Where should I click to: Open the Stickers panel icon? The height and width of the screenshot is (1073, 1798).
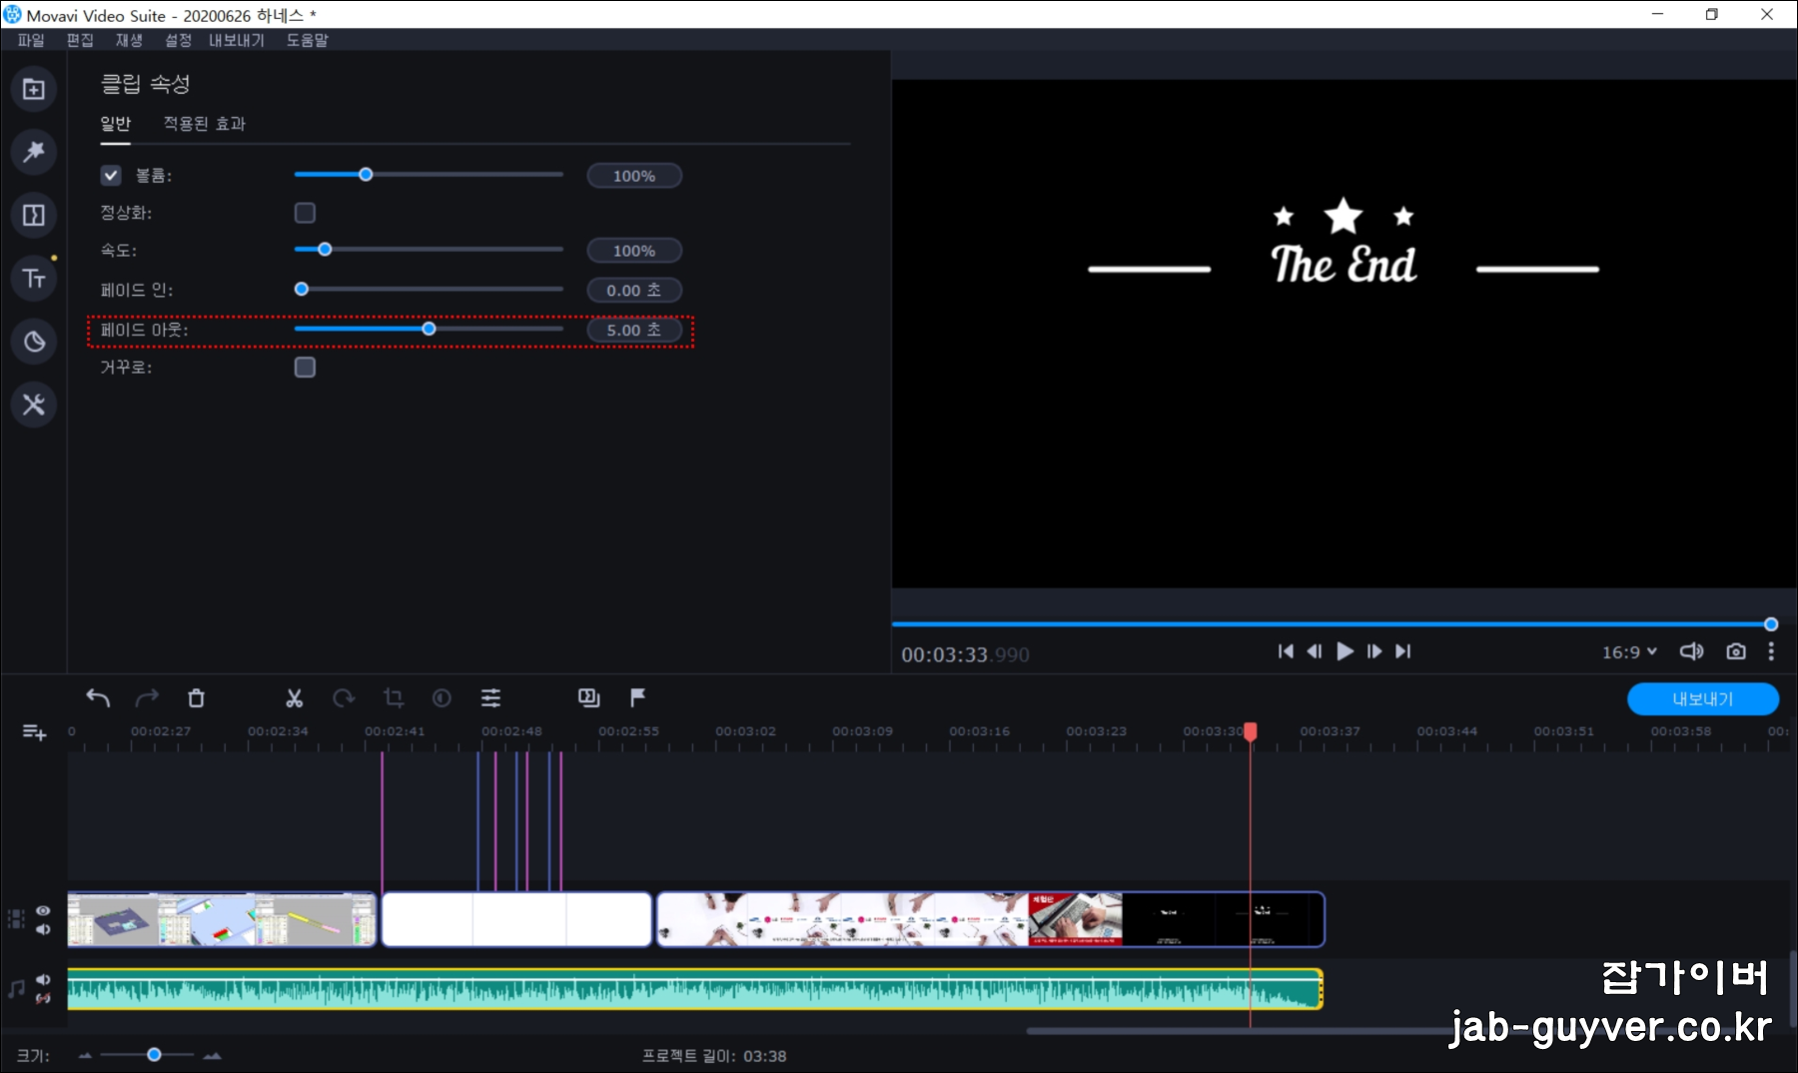(x=34, y=342)
